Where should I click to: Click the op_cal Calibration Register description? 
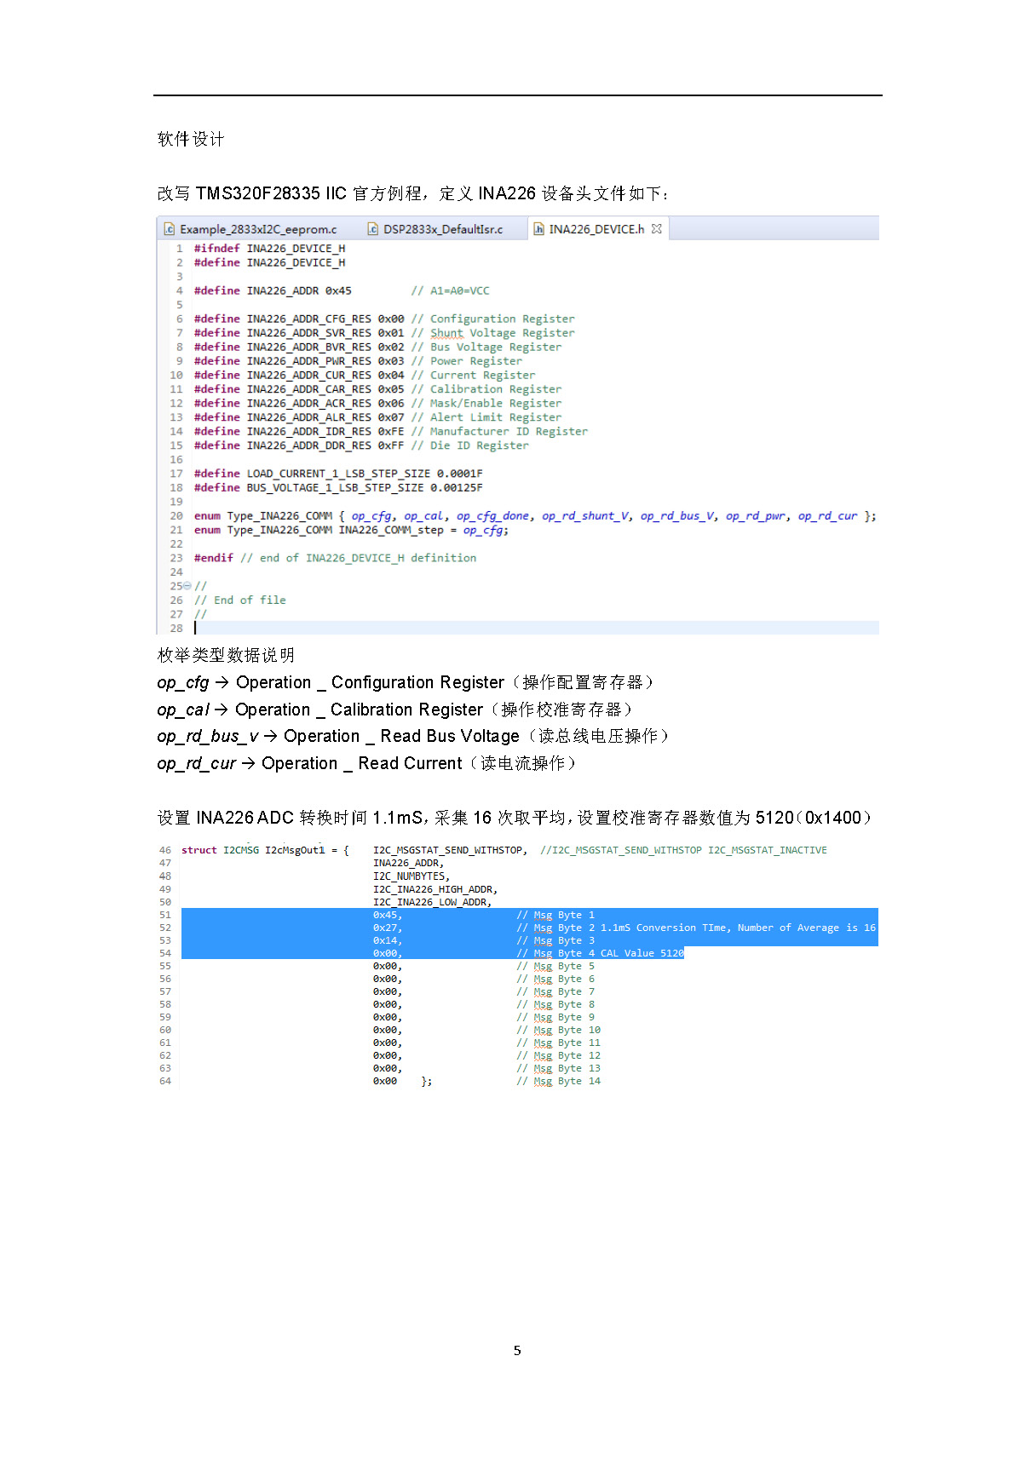click(x=395, y=710)
